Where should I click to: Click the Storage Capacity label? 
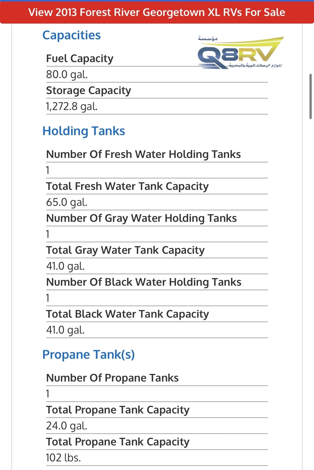[x=88, y=91]
